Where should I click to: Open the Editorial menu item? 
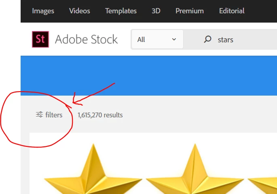(x=232, y=11)
